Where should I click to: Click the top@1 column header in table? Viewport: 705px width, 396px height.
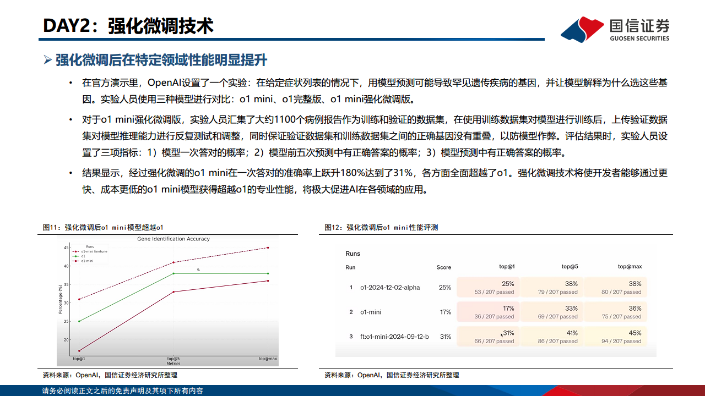(x=507, y=267)
